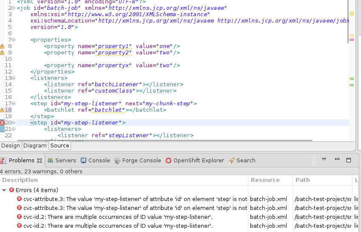Click the warning marker on line 8
This screenshot has height=232, width=361.
(2, 46)
